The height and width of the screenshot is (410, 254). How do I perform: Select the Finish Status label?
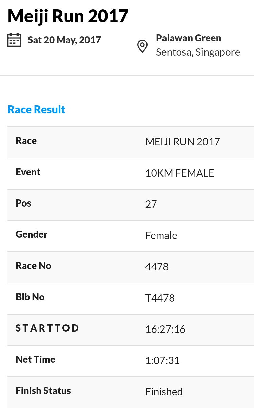click(x=43, y=391)
